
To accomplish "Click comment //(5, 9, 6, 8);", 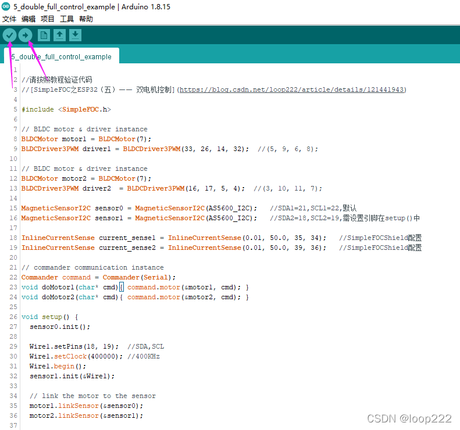I will coord(288,149).
